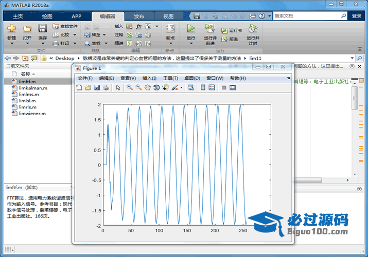Switch to the Publish (发布) tab
368x257 pixels.
coord(139,16)
